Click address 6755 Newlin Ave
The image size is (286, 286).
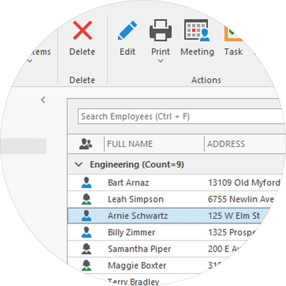click(x=241, y=199)
